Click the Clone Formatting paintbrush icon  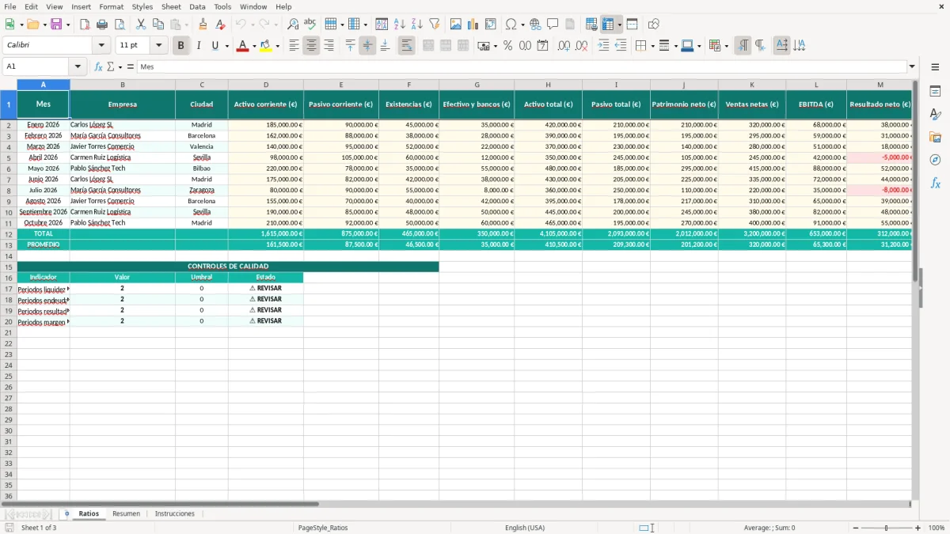[x=203, y=25]
